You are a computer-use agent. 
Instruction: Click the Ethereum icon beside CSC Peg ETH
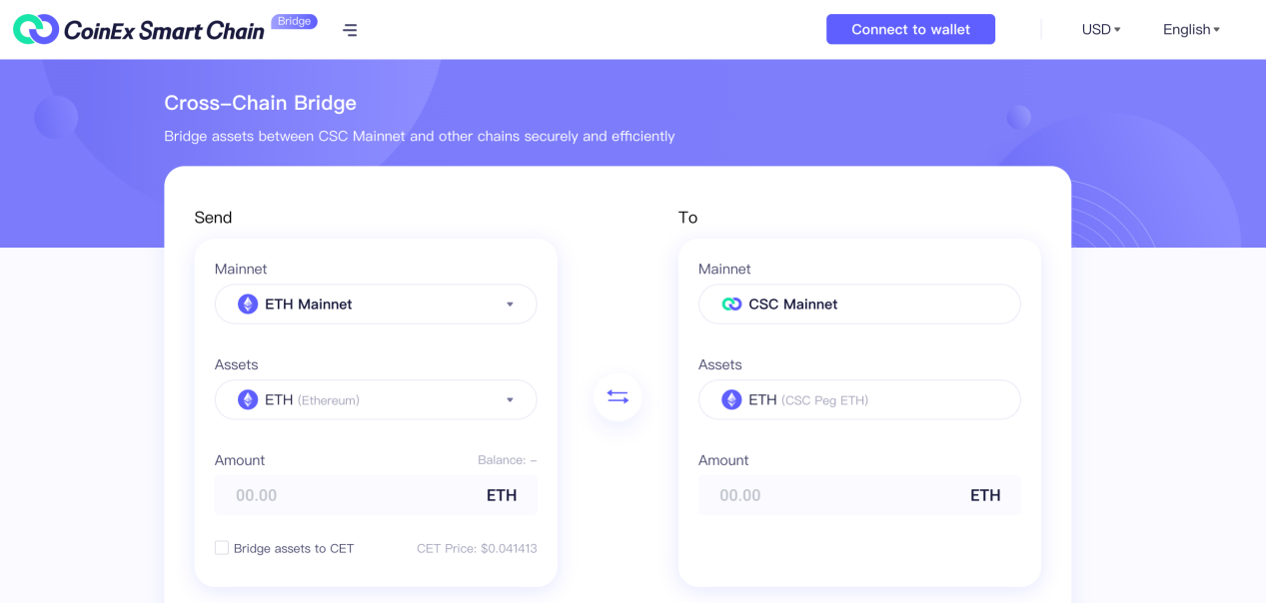click(732, 400)
